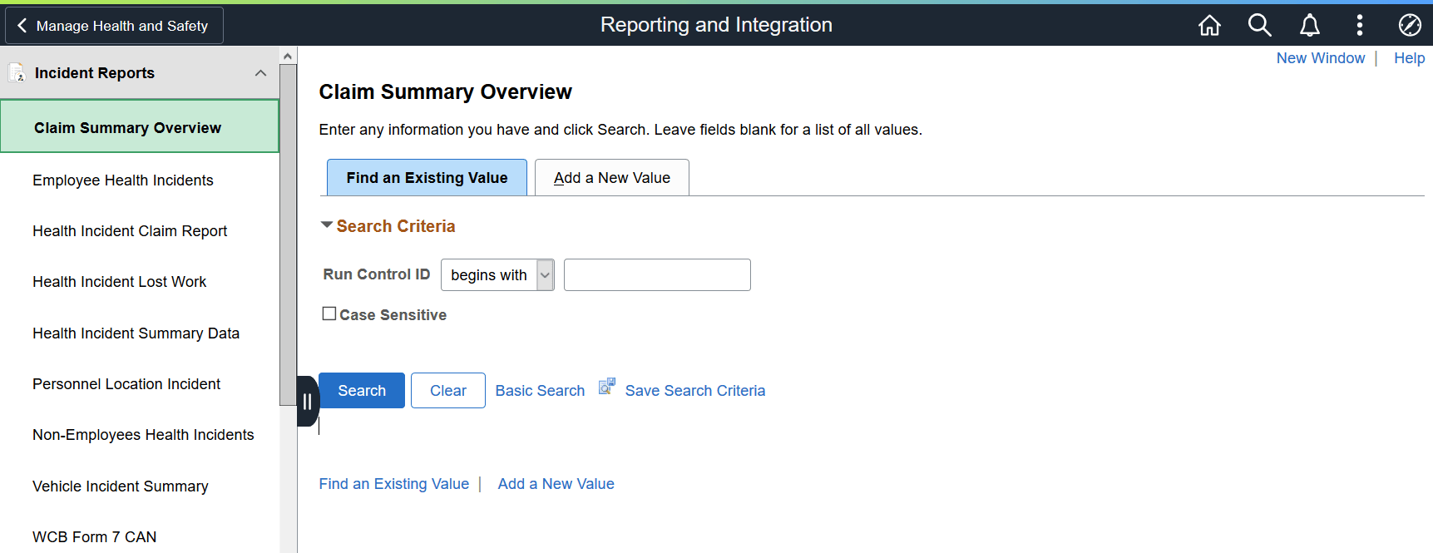This screenshot has height=553, width=1433.
Task: Click the Run Control ID text field
Action: 657,275
